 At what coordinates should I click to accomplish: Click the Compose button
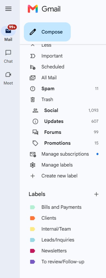coord(47,32)
